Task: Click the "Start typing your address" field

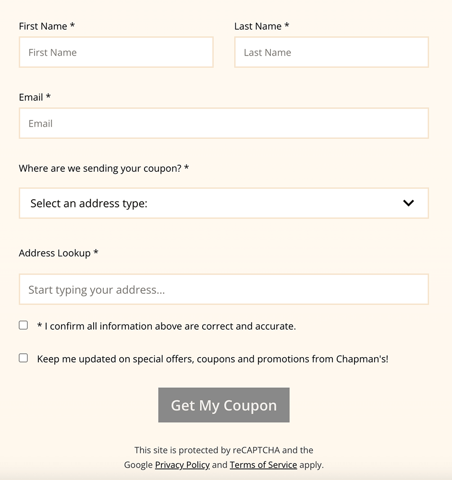Action: [x=223, y=289]
